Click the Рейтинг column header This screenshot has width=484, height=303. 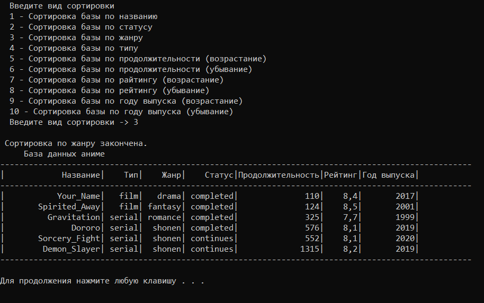[340, 175]
